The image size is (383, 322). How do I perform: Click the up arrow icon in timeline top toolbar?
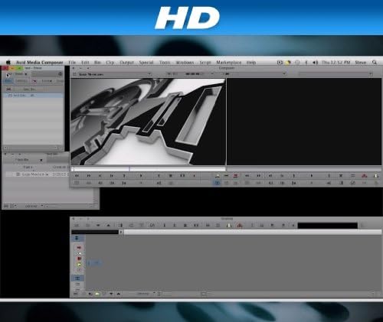pyautogui.click(x=109, y=225)
